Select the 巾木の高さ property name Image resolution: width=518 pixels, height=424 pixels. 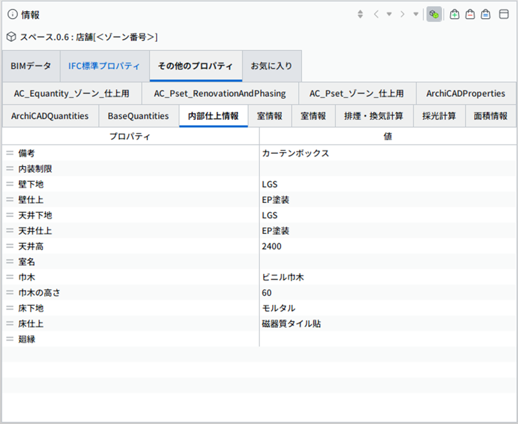tap(39, 293)
